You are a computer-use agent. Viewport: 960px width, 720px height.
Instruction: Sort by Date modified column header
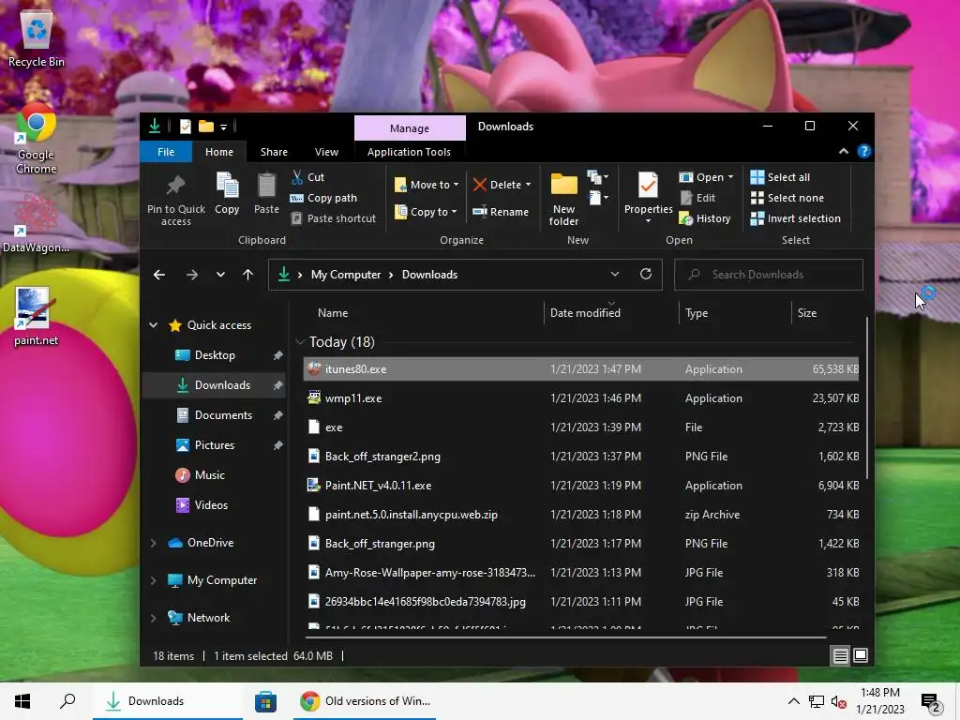pyautogui.click(x=585, y=313)
